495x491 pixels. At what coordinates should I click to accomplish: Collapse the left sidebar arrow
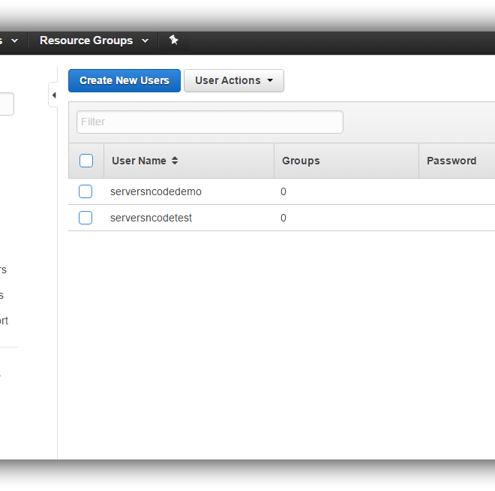[54, 95]
